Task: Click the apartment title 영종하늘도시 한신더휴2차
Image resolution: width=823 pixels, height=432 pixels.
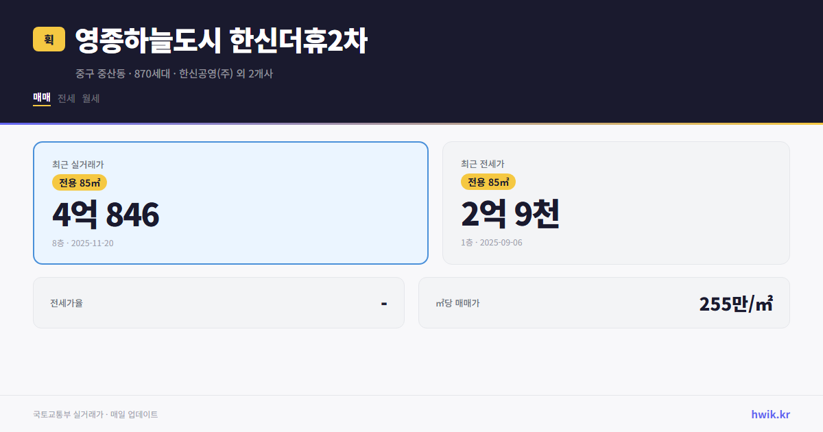Action: (222, 40)
